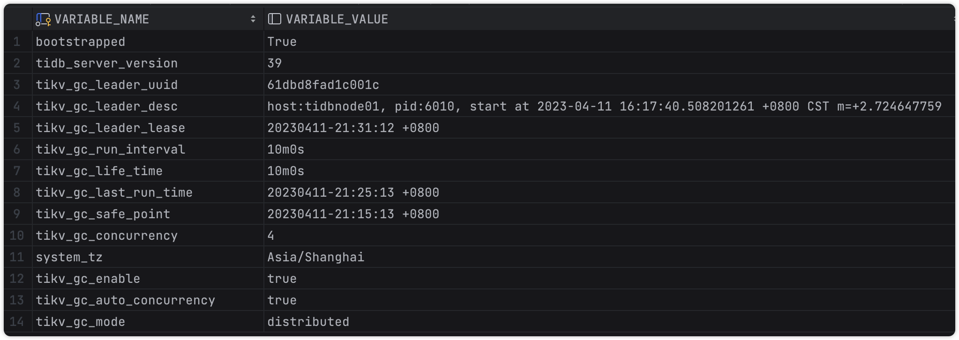
Task: Select the VARIABLE_NAME column header
Action: pos(102,19)
